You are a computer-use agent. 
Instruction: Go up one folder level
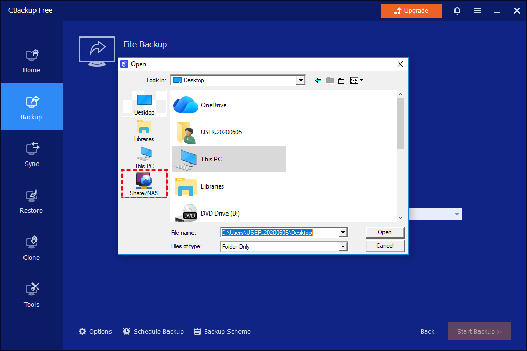[330, 80]
